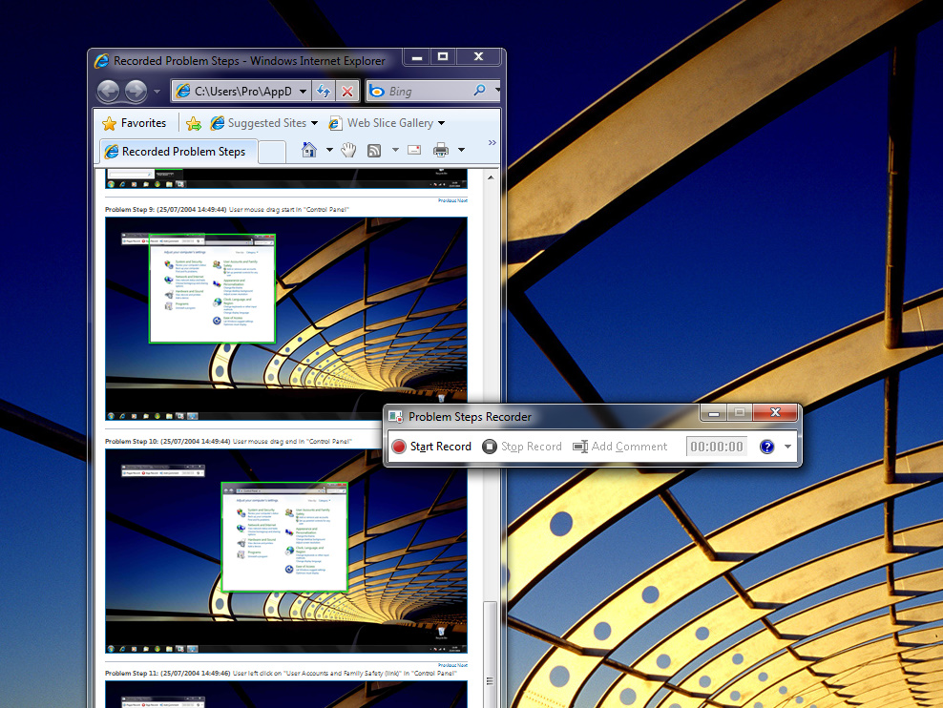Open a new tab with the blank tab button
Viewport: 943px width, 708px height.
(272, 152)
